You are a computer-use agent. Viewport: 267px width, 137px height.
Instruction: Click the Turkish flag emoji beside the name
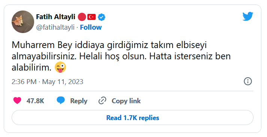pyautogui.click(x=91, y=17)
